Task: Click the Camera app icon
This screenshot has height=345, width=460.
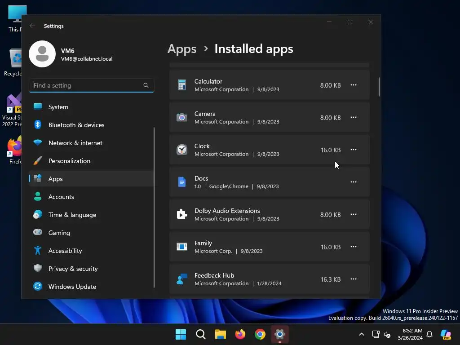Action: [182, 117]
